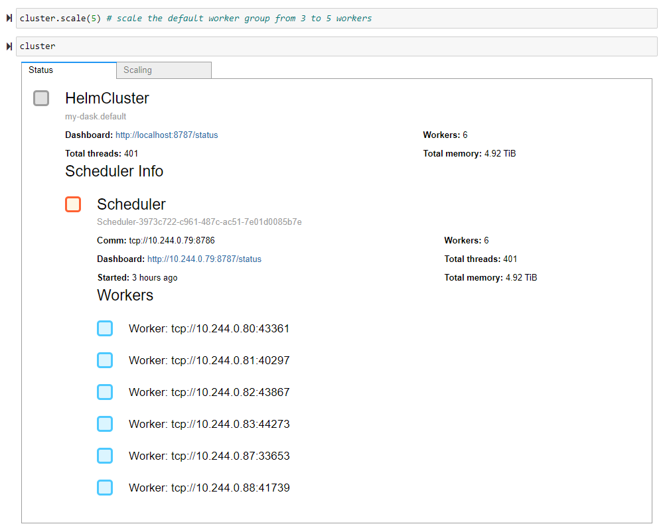
Task: Click the grey HelmCluster square icon
Action: 41,98
